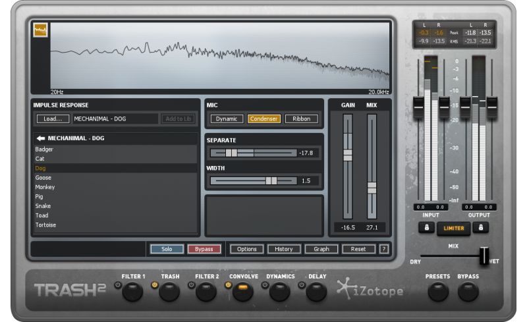
Task: Toggle the Limiter button
Action: pos(453,228)
